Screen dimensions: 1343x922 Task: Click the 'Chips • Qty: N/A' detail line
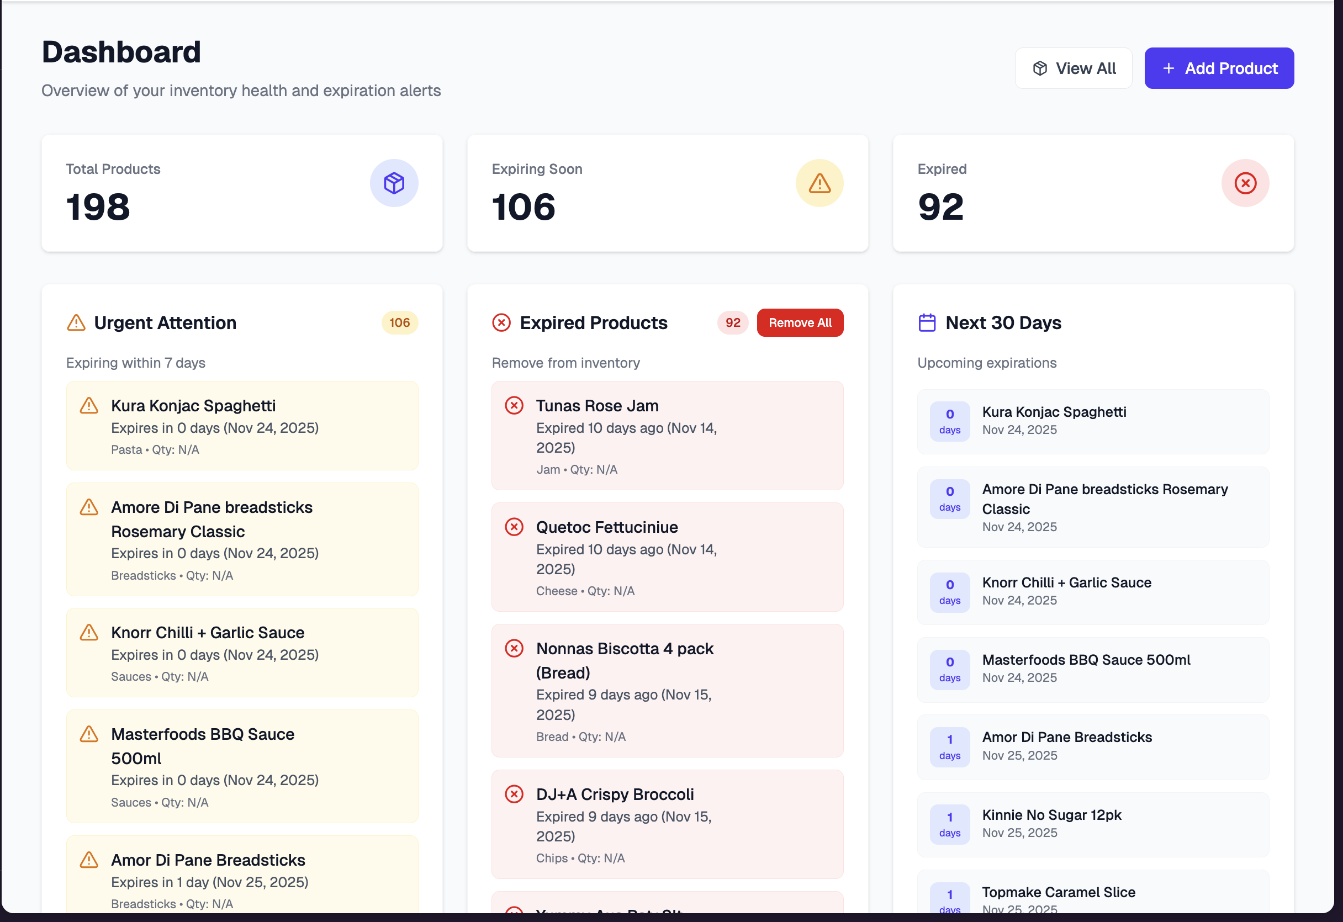[x=580, y=858]
